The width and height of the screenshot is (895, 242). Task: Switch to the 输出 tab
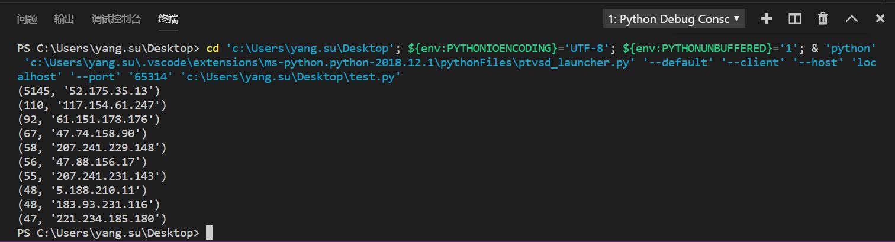(x=64, y=19)
